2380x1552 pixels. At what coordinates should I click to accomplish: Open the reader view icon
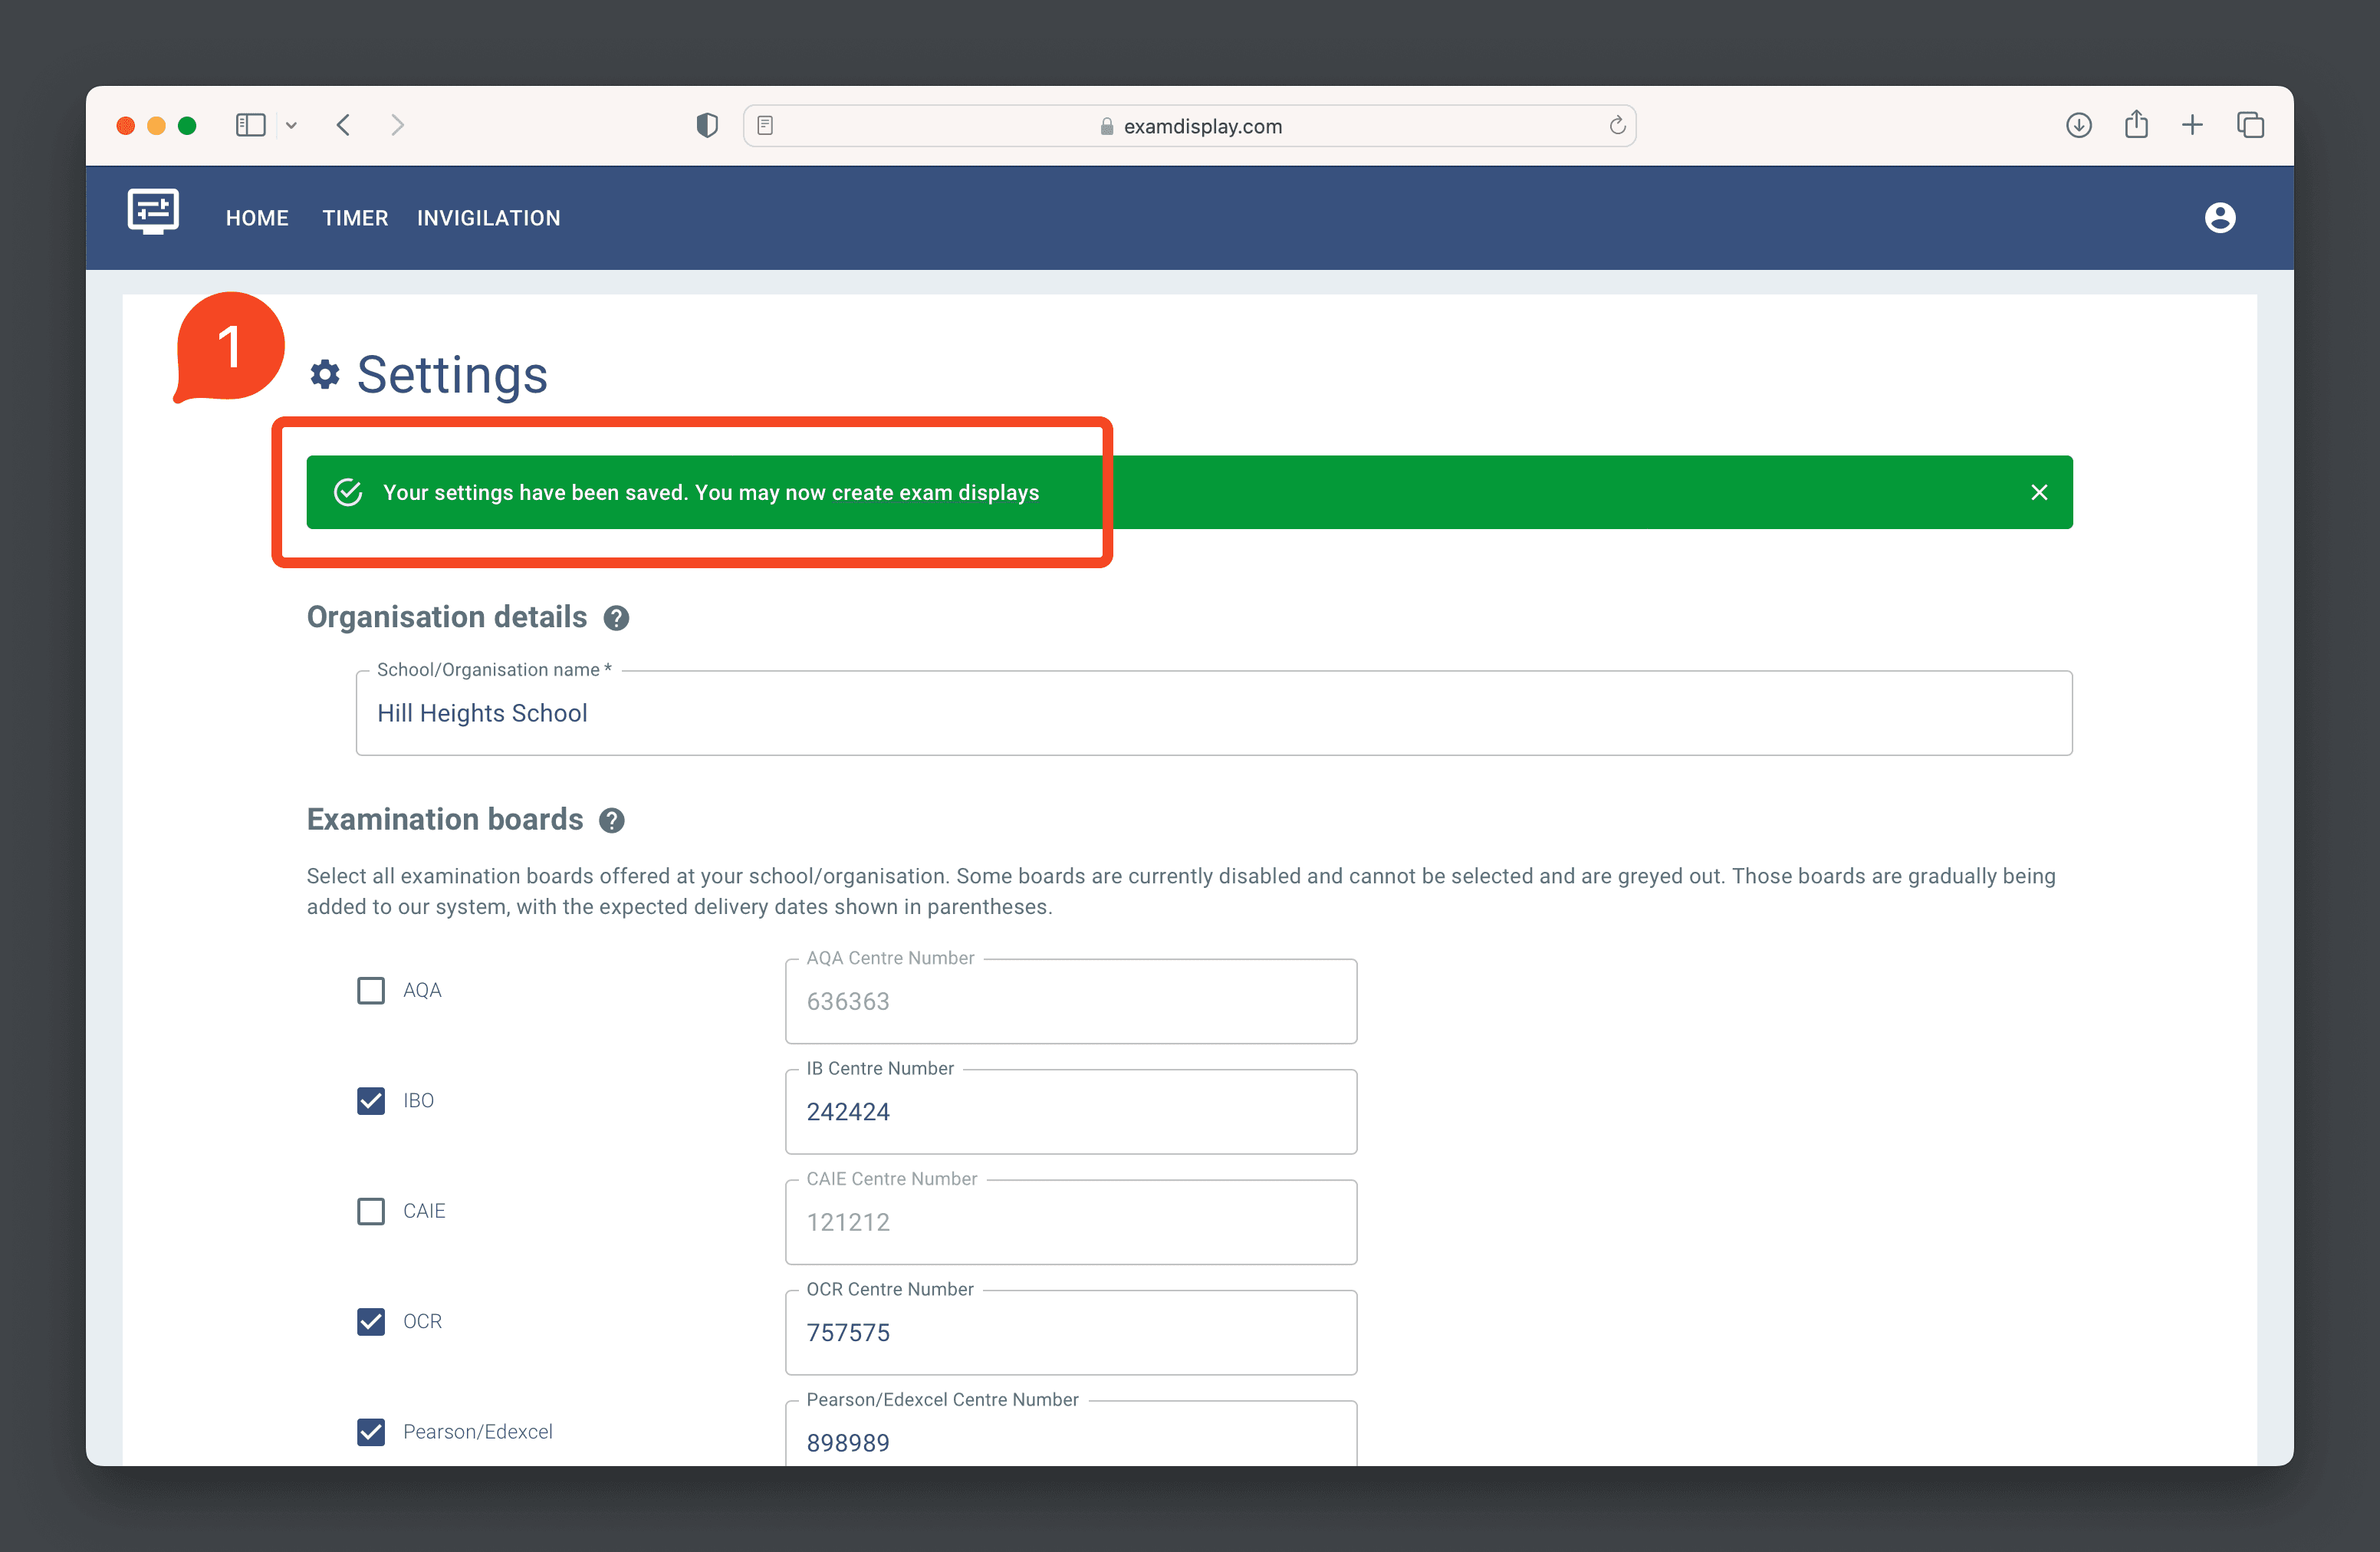(x=765, y=125)
